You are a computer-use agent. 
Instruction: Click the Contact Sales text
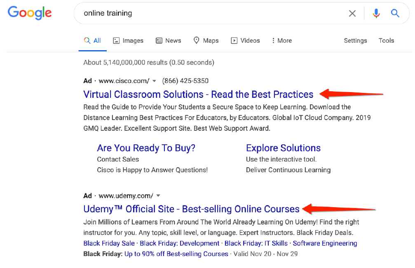coord(118,159)
